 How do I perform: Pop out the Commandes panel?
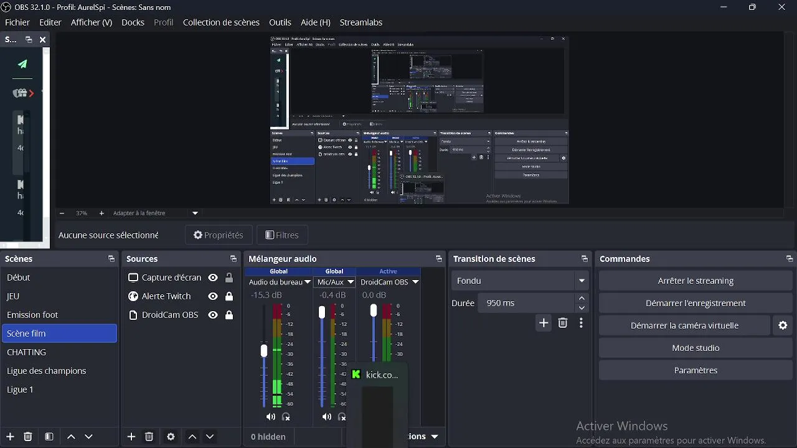pyautogui.click(x=790, y=259)
